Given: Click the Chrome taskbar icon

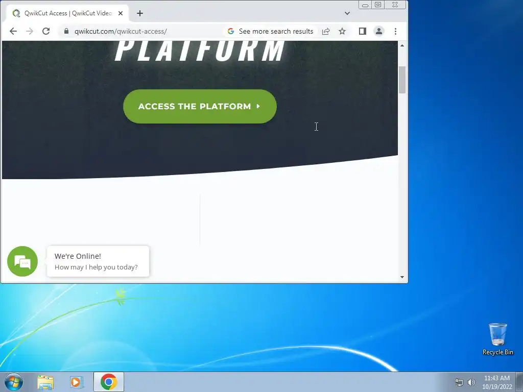Looking at the screenshot, I should 109,382.
